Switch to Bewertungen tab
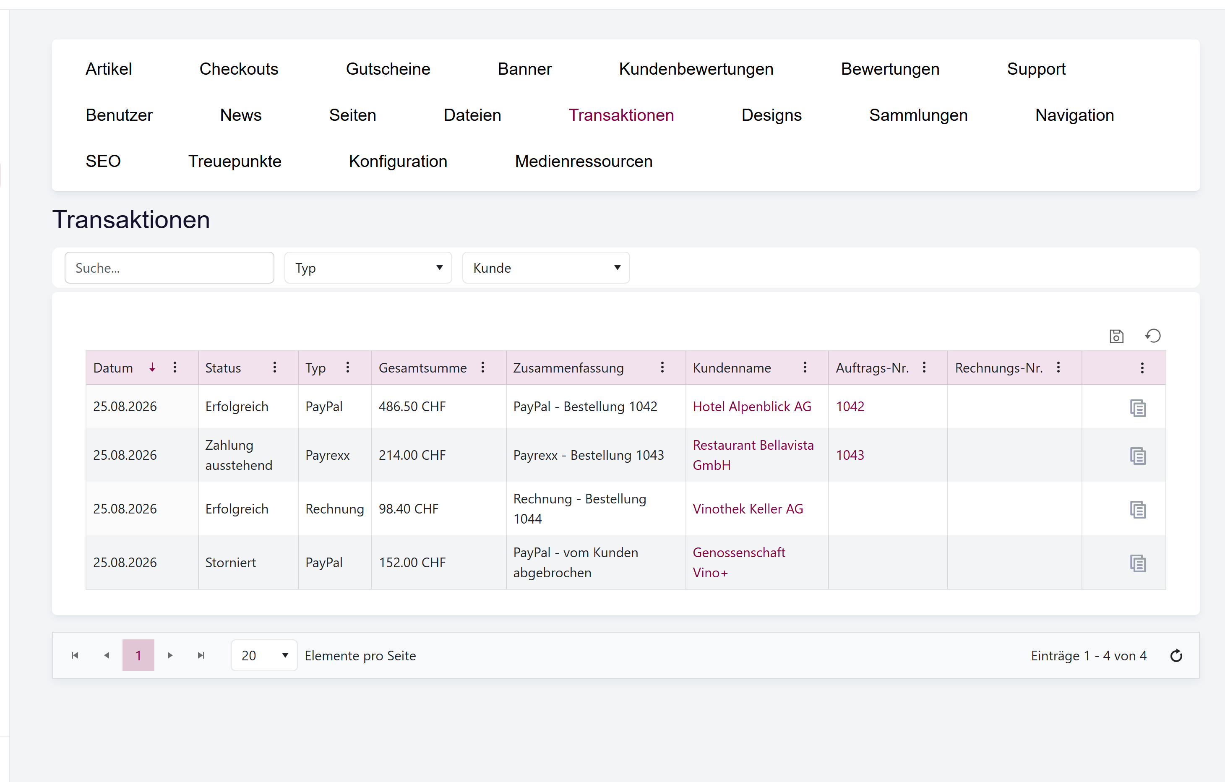The height and width of the screenshot is (782, 1225). 890,69
